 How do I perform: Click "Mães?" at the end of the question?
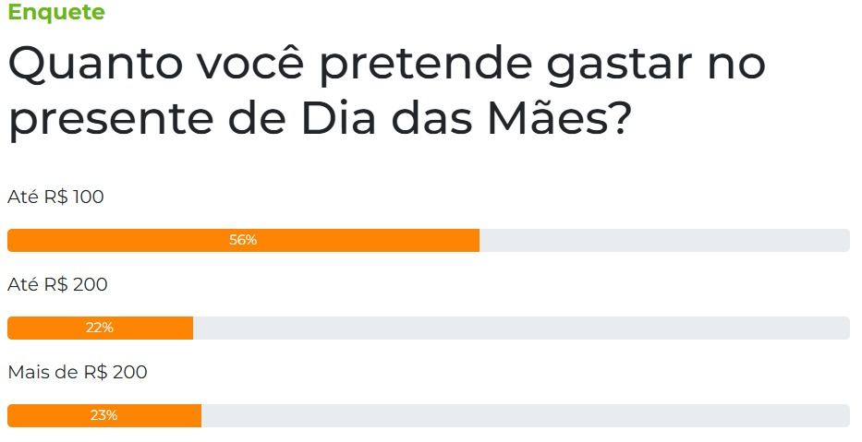[559, 116]
